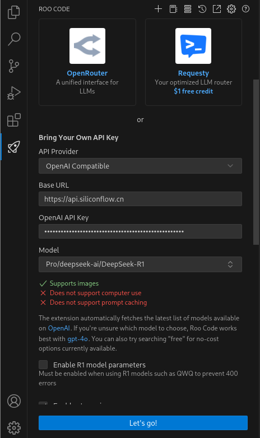Open the Extensions view icon
The width and height of the screenshot is (260, 438).
point(13,120)
